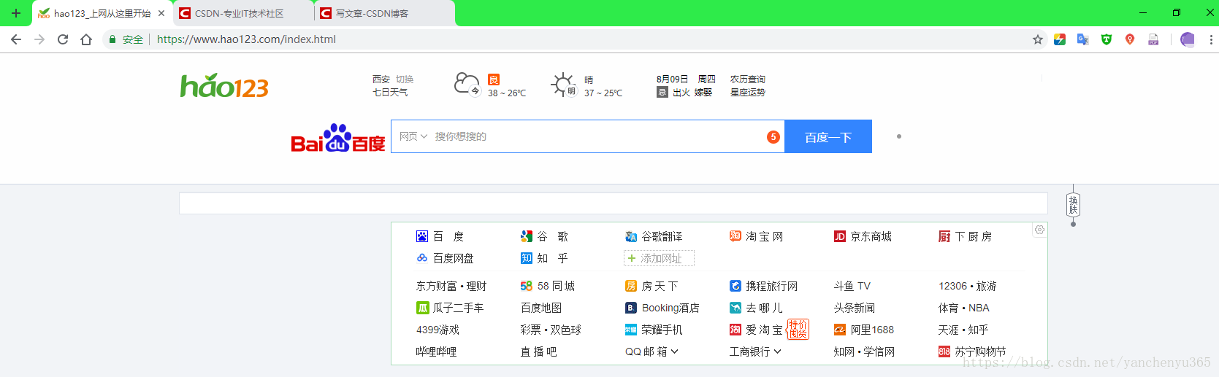The width and height of the screenshot is (1219, 377).
Task: Open 哔哩哔哩 link
Action: (437, 351)
